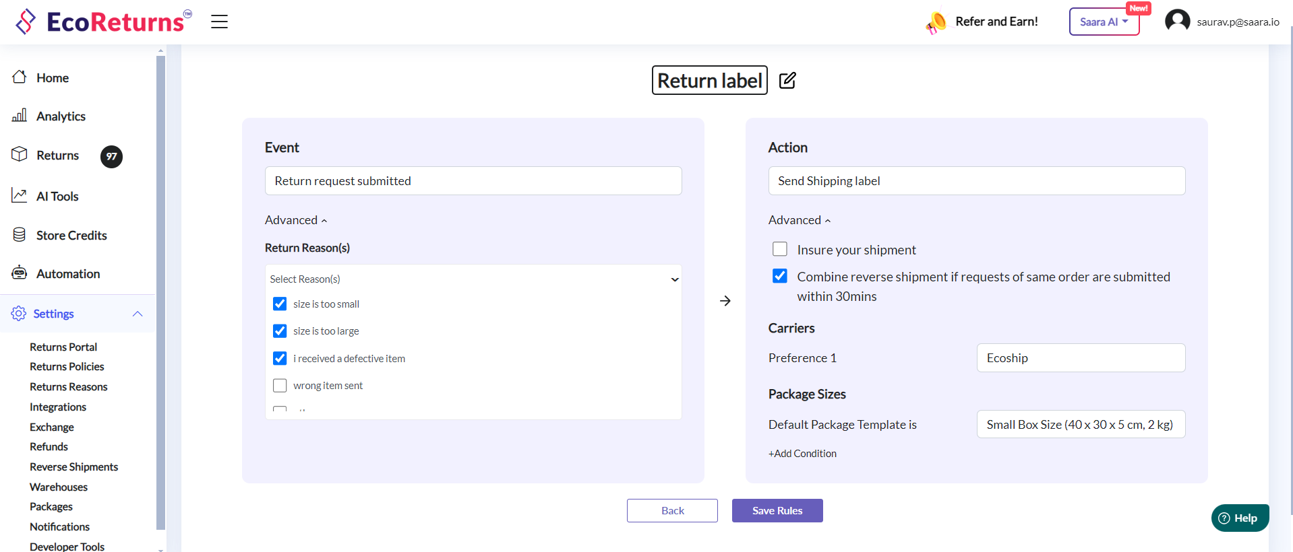Viewport: 1293px width, 552px height.
Task: Click the Save Rules button
Action: [x=777, y=510]
